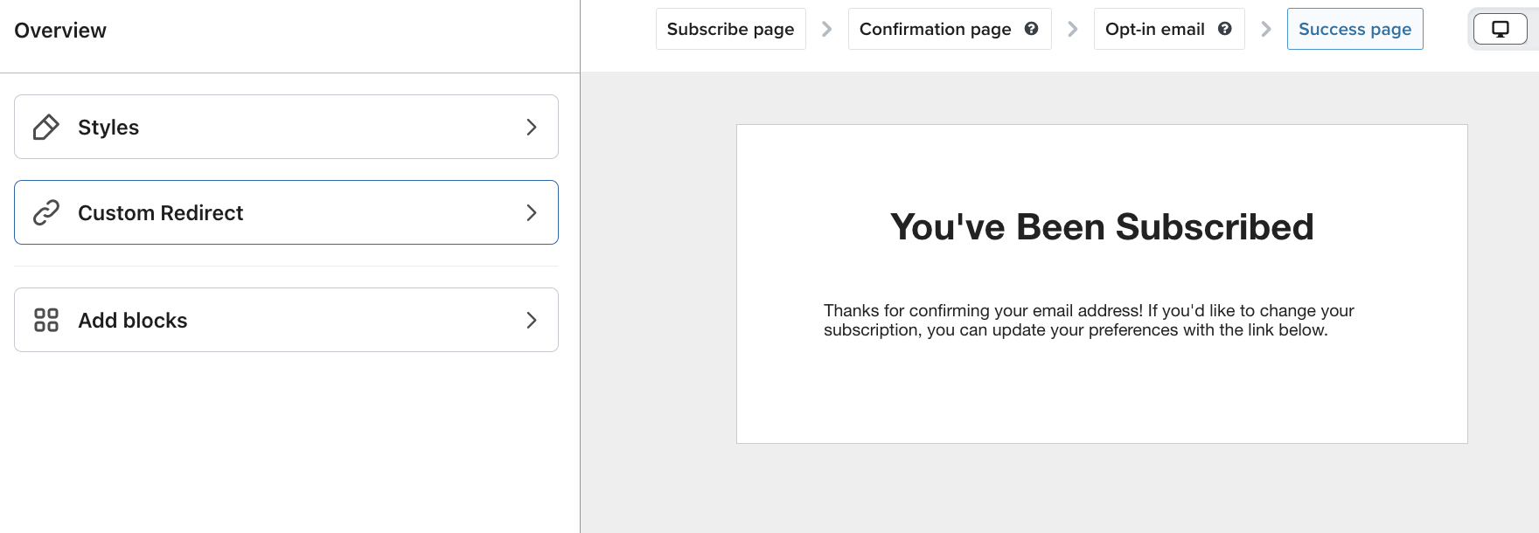Click the arrow after the Subscribe page step
The image size is (1539, 533).
click(x=826, y=29)
